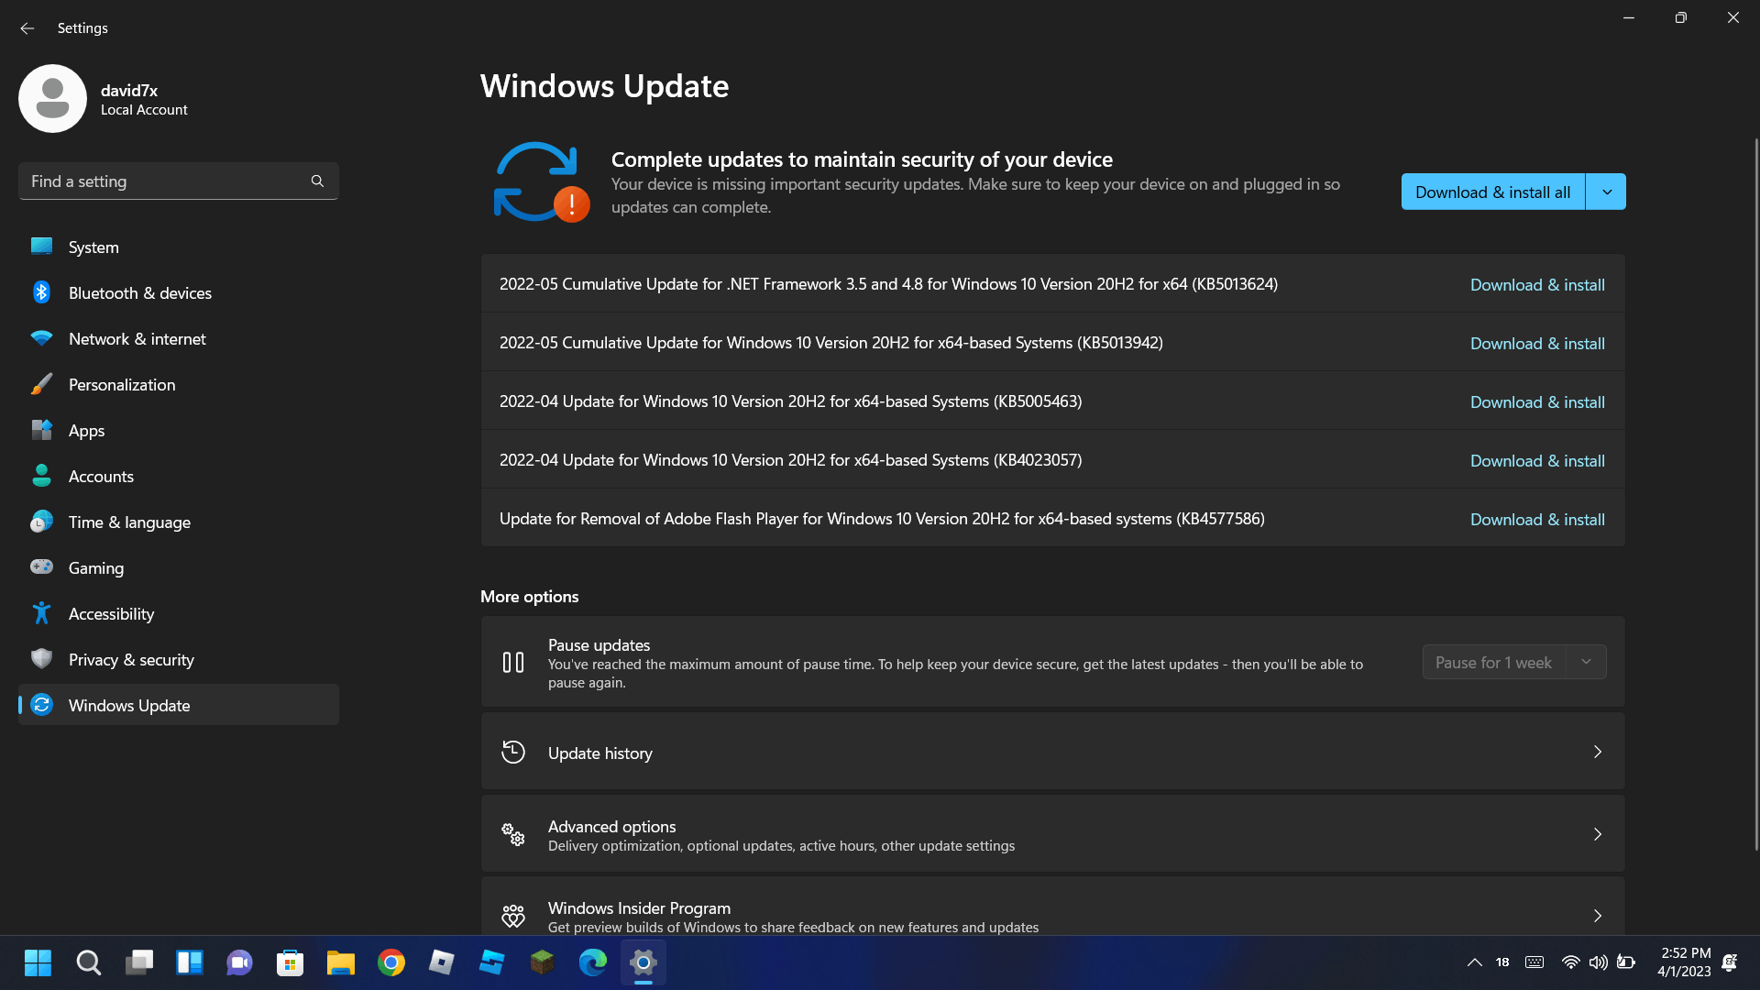Screen dimensions: 1760x990
Task: Download & install the Adobe Flash removal update
Action: tap(1537, 519)
